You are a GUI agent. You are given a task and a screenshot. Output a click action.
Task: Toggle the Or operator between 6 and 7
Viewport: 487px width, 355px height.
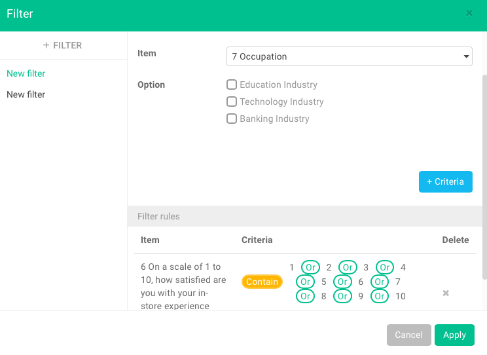tap(380, 282)
